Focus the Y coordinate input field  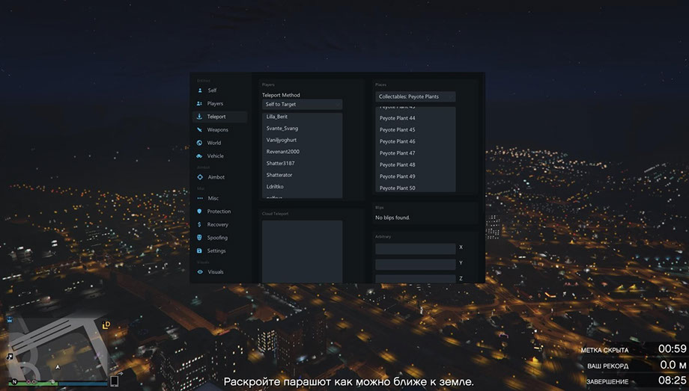[x=415, y=264]
